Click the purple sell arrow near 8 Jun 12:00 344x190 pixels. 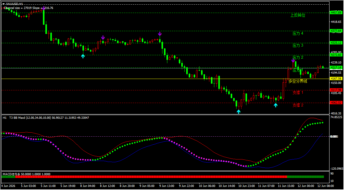click(x=103, y=37)
